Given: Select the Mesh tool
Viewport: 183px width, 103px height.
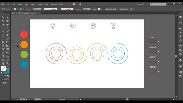Looking at the screenshot, I should 3,49.
